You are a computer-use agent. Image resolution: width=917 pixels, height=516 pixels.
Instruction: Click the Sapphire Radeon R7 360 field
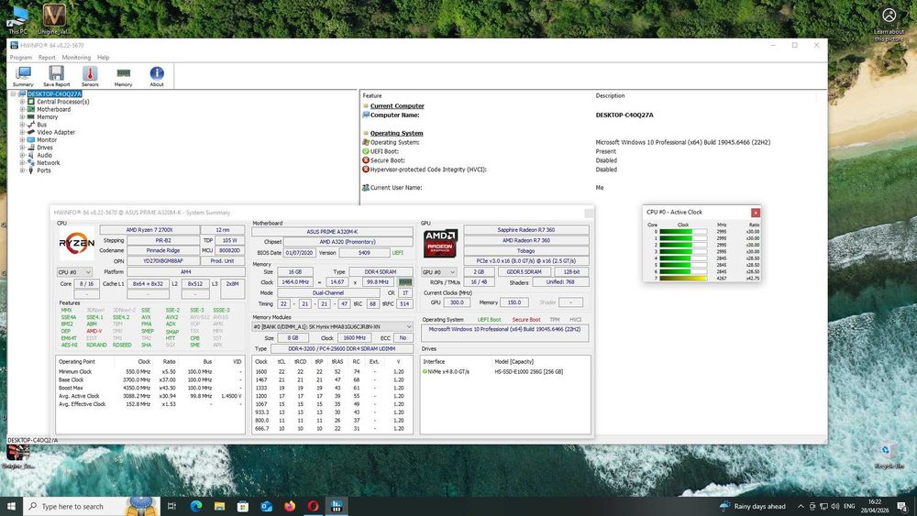click(526, 230)
